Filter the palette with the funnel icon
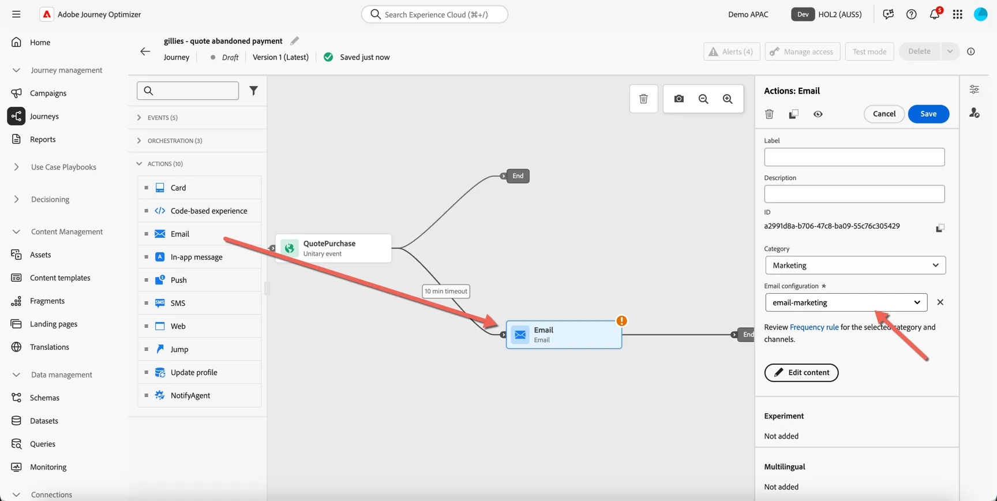This screenshot has width=997, height=501. click(253, 91)
